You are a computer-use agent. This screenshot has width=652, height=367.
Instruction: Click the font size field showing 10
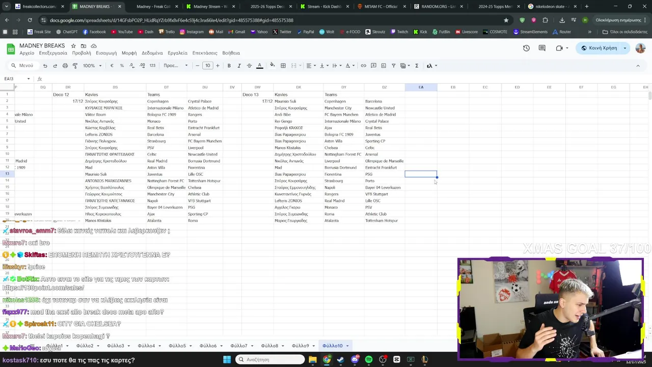click(207, 66)
